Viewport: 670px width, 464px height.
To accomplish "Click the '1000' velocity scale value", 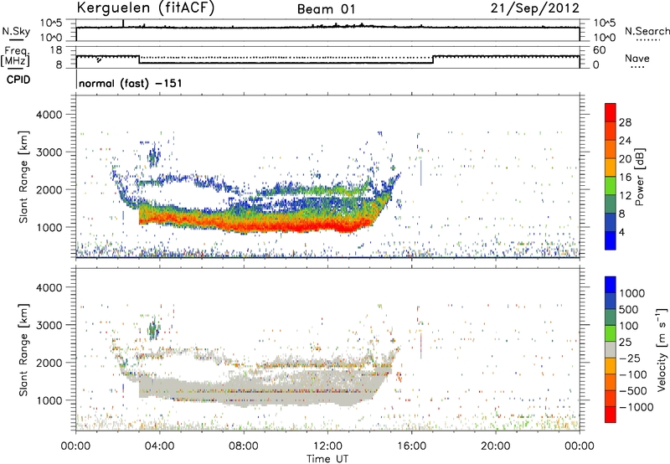I will [632, 293].
